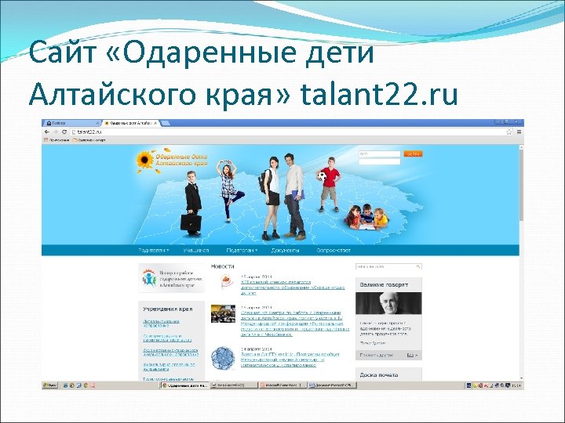Viewport: 565px width, 423px height.
Task: Close the Одаренные дети browser tab
Action: tap(155, 123)
